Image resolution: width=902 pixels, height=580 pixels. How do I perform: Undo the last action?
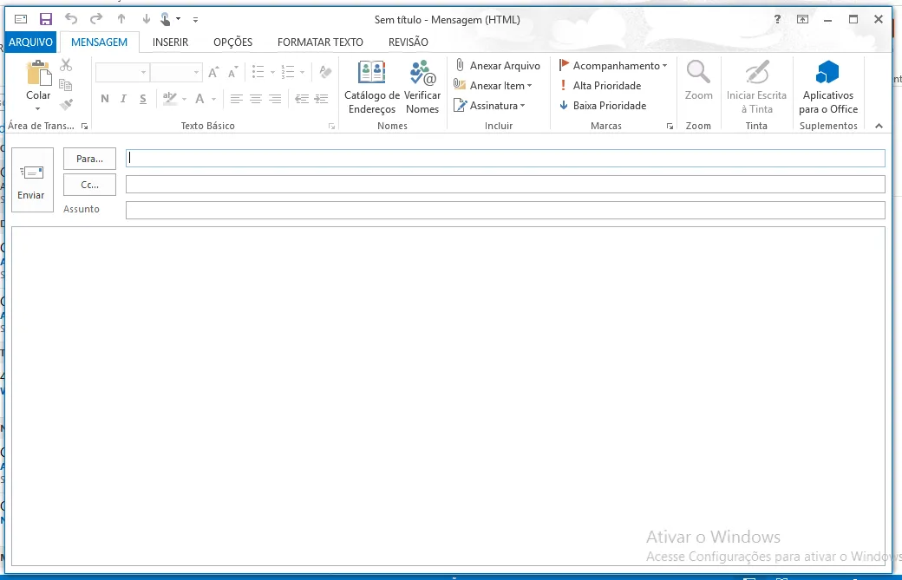pos(71,19)
